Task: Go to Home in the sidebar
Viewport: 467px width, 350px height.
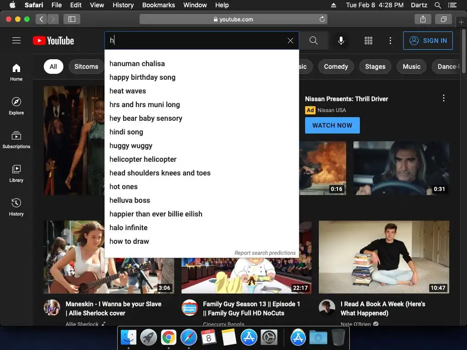Action: point(16,72)
